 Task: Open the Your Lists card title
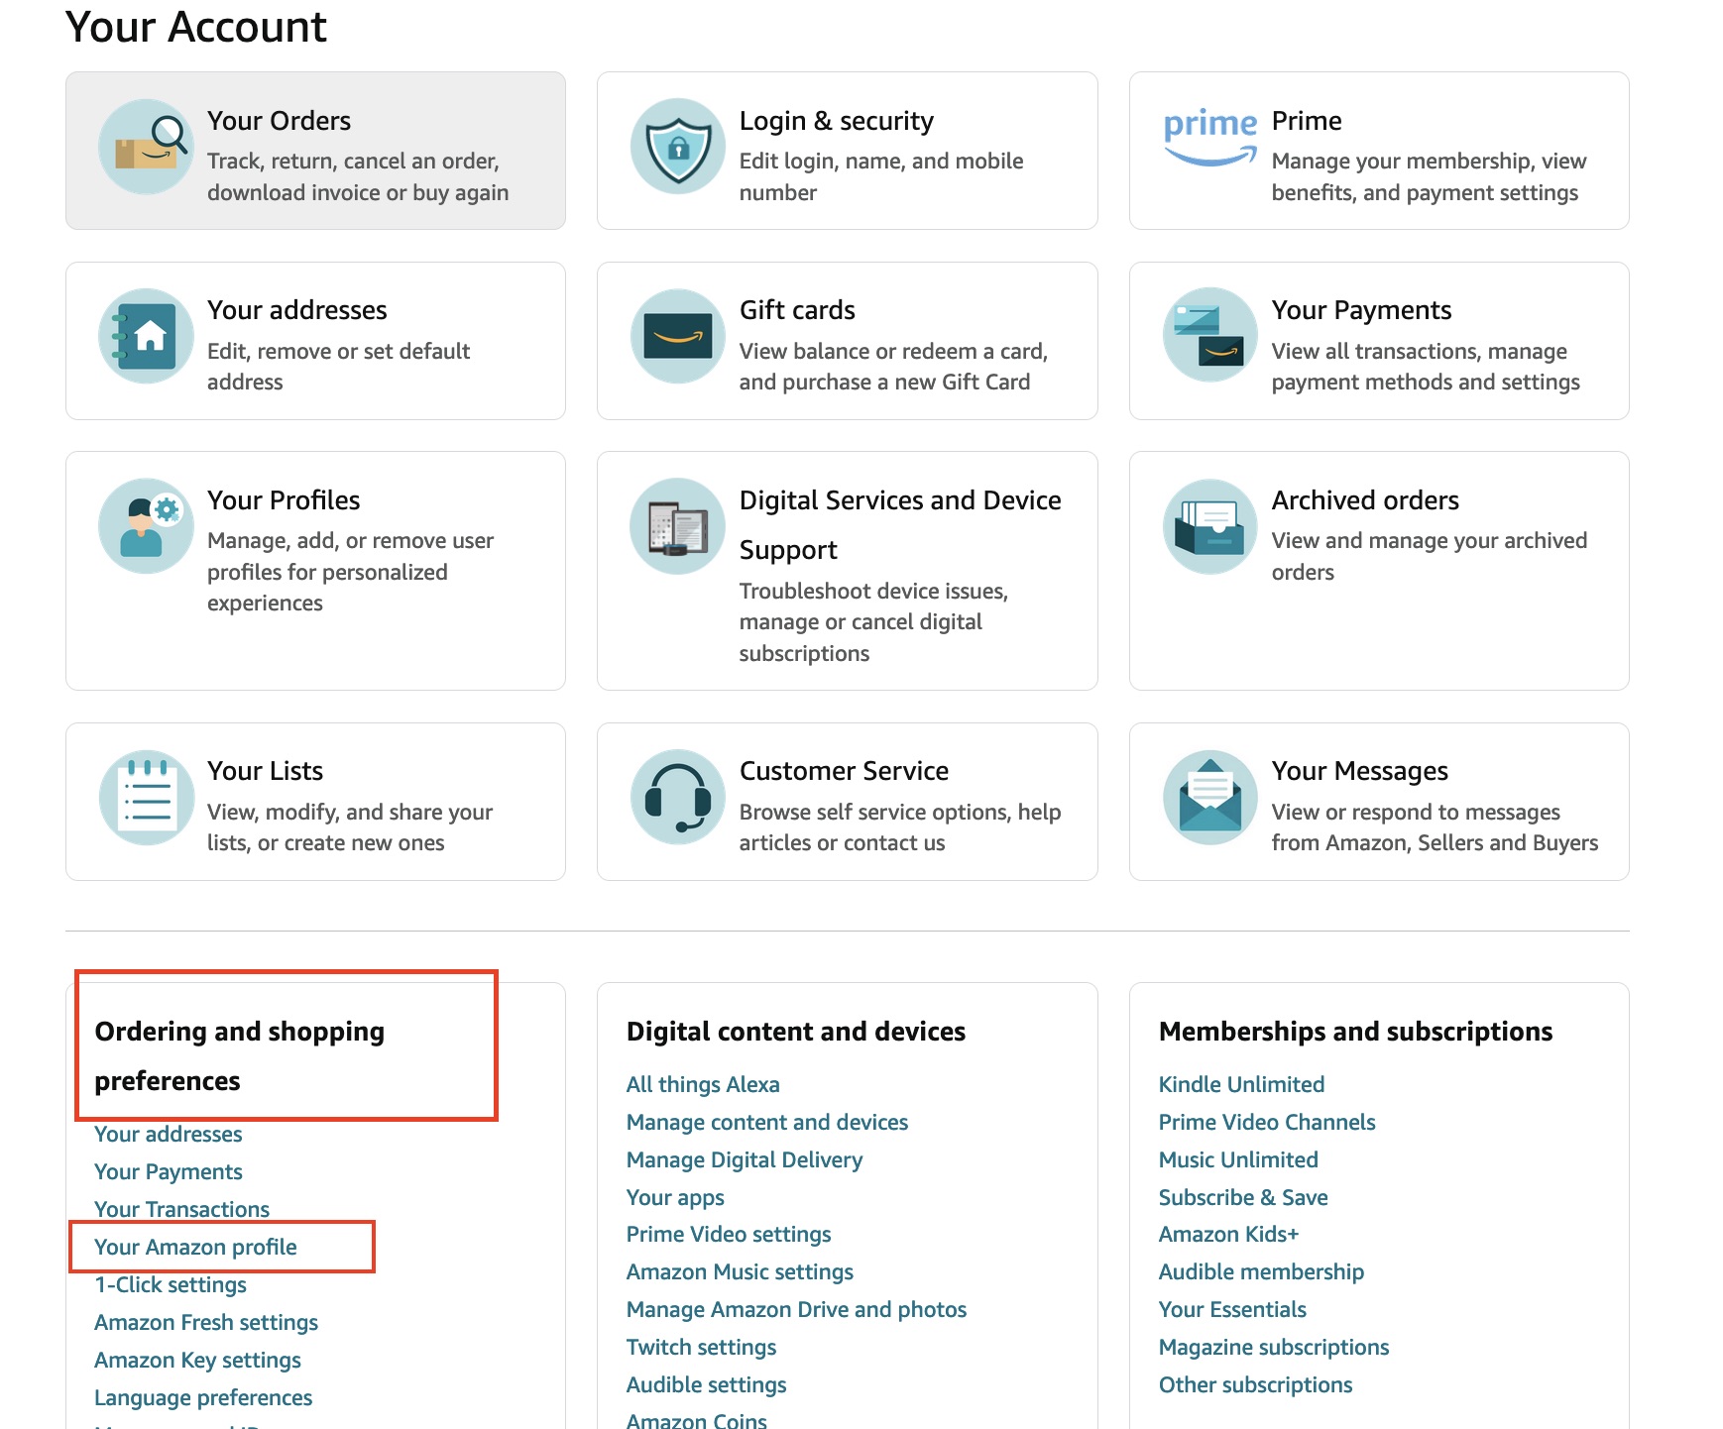click(x=265, y=771)
